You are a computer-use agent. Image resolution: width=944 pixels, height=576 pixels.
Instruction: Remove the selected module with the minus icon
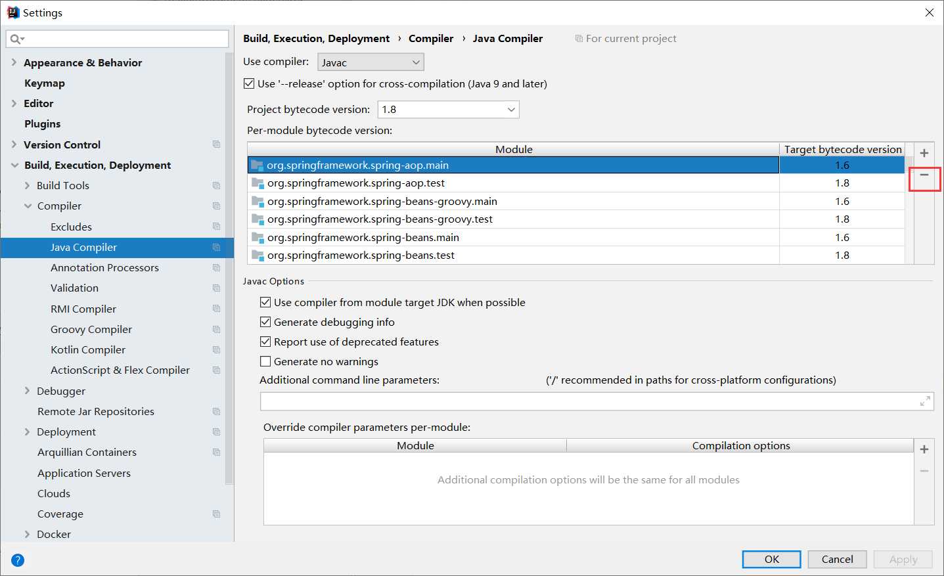(x=924, y=175)
